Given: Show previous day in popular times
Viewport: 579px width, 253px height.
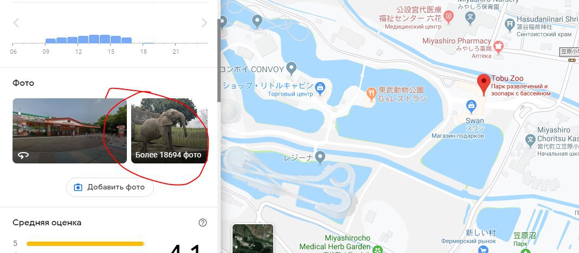Looking at the screenshot, I should tap(16, 23).
